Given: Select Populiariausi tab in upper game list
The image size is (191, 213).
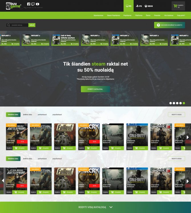Looking at the screenshot, I should 57,114.
